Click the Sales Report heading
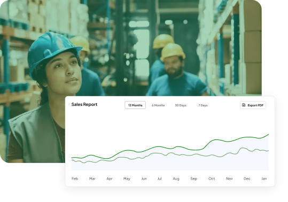This screenshot has height=202, width=288. point(84,104)
